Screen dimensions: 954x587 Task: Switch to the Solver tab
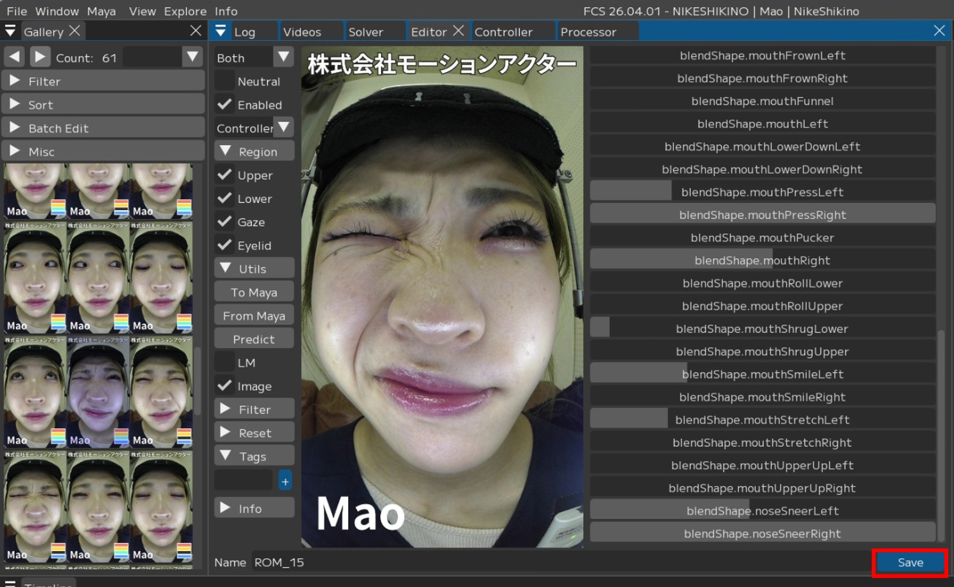click(366, 31)
